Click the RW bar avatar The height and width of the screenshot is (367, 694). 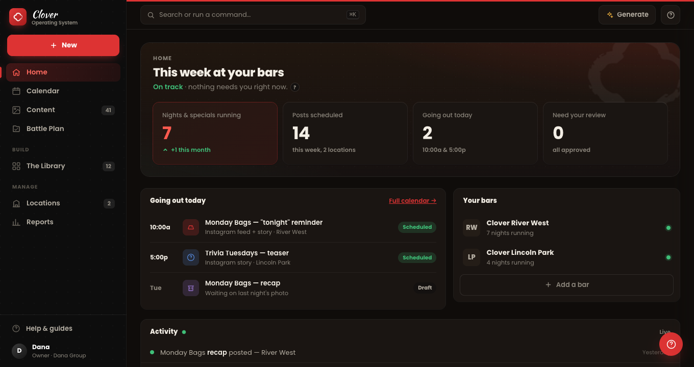click(x=472, y=228)
